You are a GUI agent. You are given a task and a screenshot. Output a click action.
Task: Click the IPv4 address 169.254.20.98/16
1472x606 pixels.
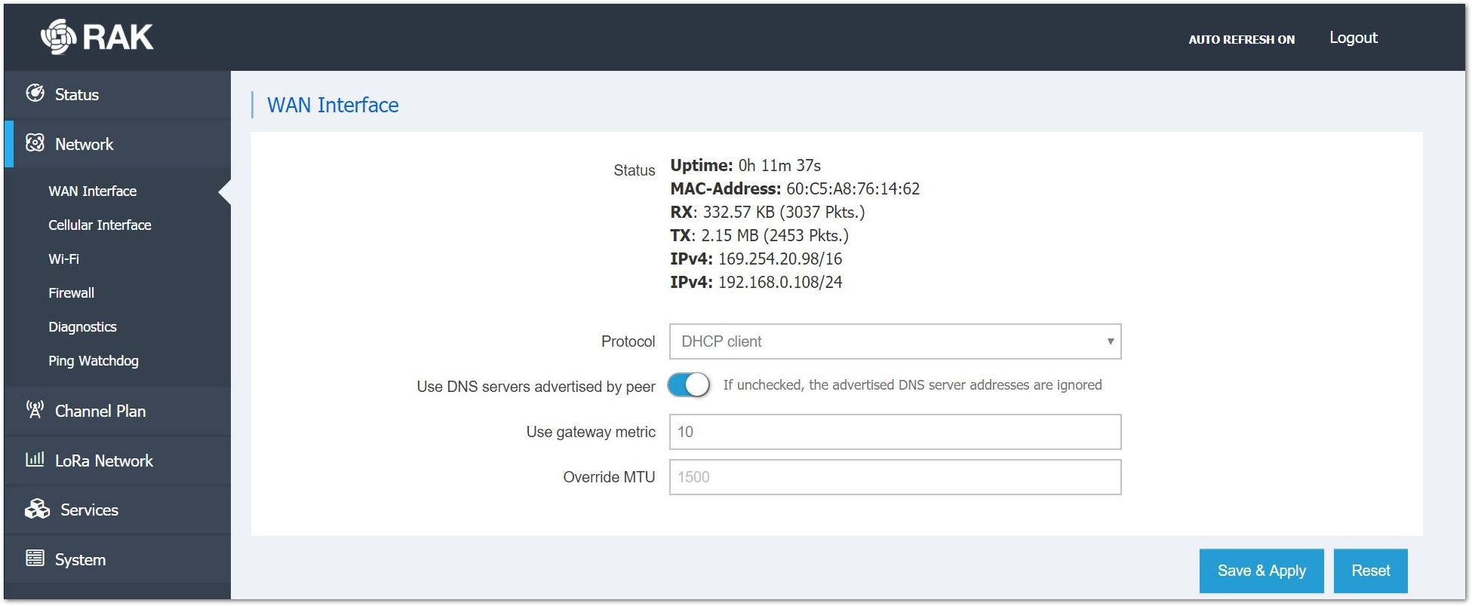point(780,259)
